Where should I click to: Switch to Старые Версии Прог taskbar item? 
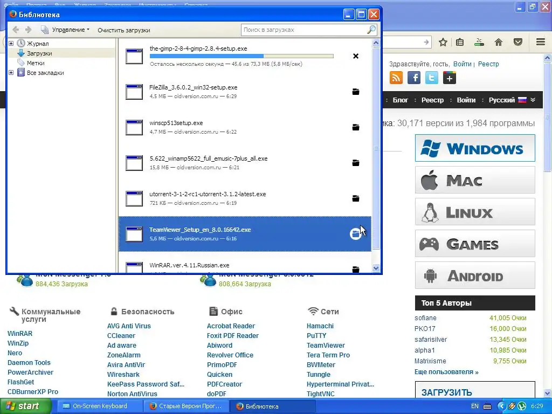(x=186, y=406)
